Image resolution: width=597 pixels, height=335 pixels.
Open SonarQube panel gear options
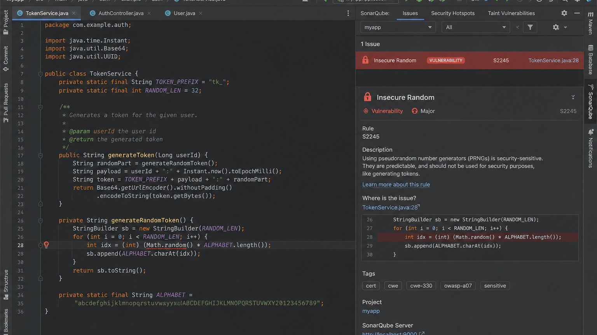point(564,13)
